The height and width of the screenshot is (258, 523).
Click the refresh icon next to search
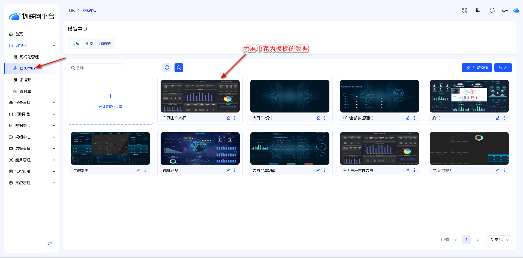click(167, 68)
